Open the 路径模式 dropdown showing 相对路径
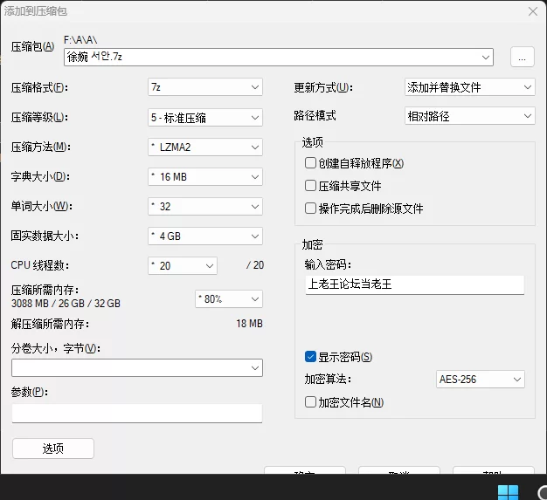 tap(469, 116)
